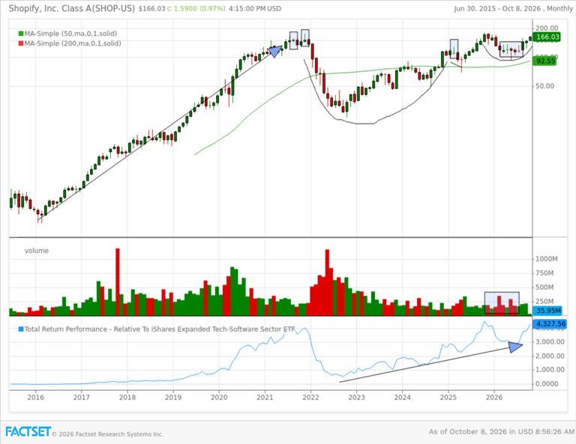Click the 2024 year label on time axis
The height and width of the screenshot is (444, 576).
(x=403, y=398)
